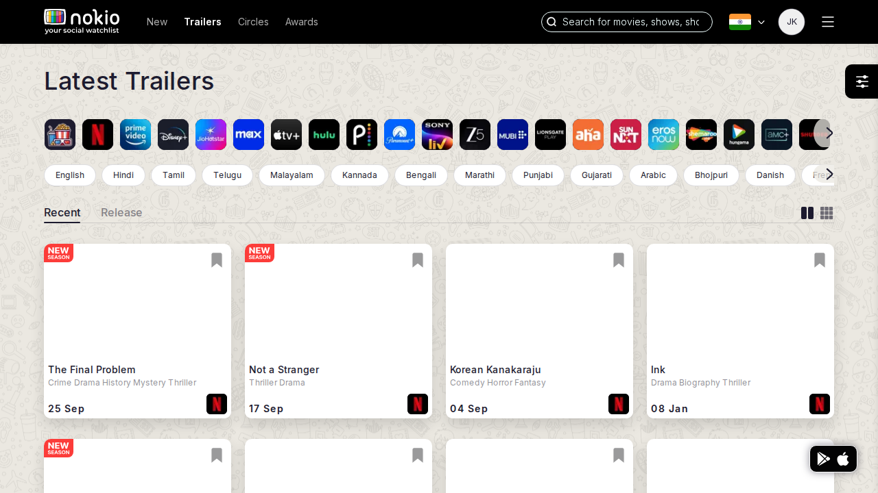Viewport: 878px width, 493px height.
Task: Click the search input field
Action: [x=627, y=22]
